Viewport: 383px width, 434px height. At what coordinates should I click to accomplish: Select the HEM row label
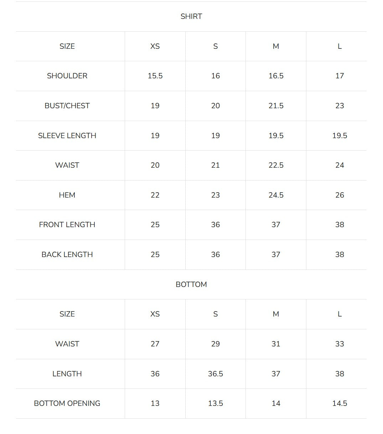67,195
